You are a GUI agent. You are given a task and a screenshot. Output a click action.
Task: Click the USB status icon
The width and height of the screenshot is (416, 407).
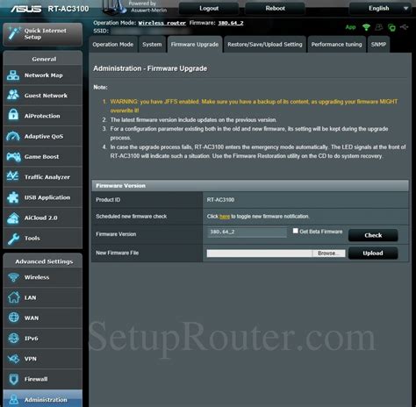pyautogui.click(x=404, y=27)
